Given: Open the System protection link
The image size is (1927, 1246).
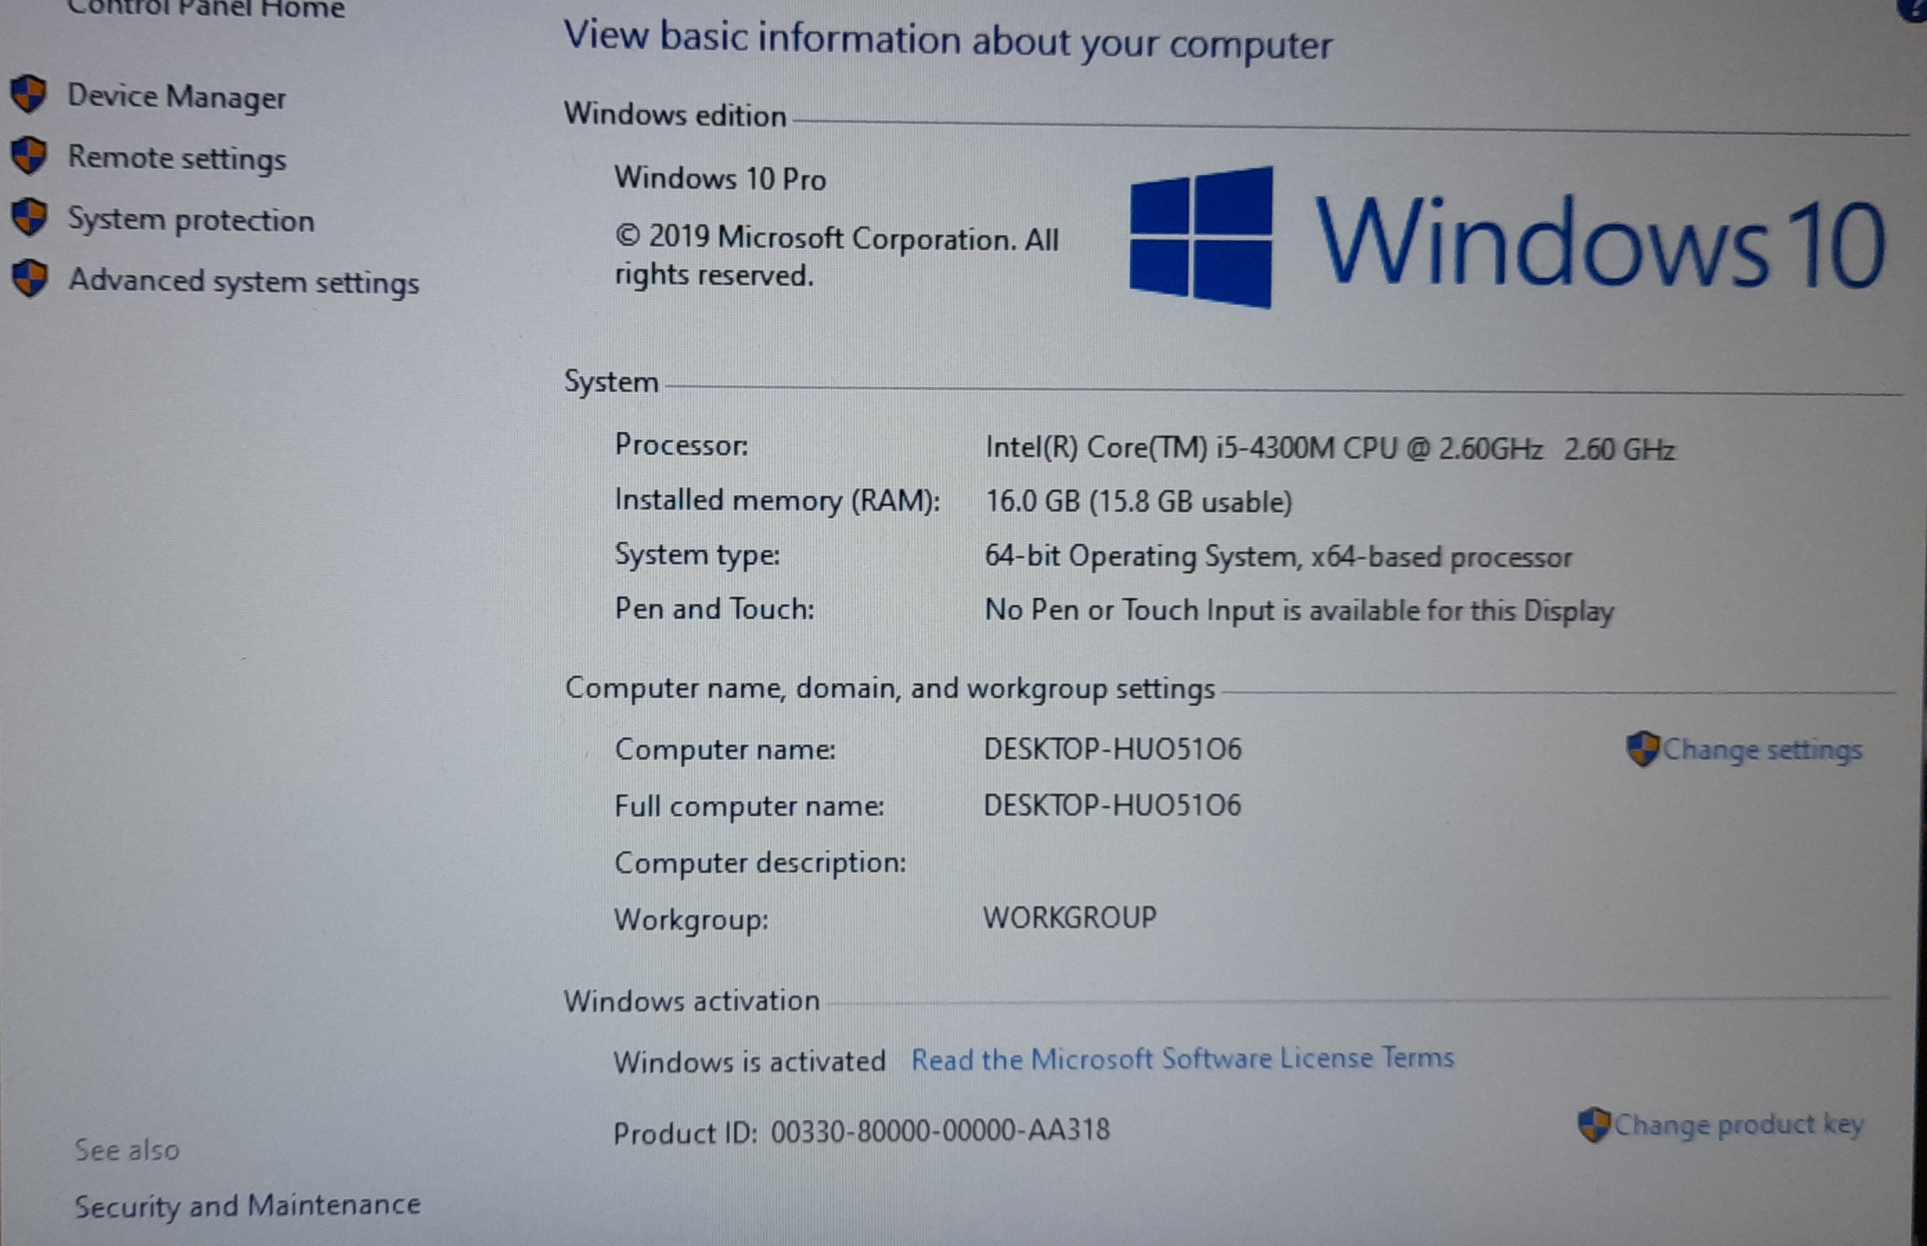Looking at the screenshot, I should coord(191,220).
